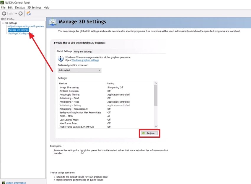Viewport: 251px width, 184px height.
Task: Select Adjust image settings with preview
Action: [25, 26]
